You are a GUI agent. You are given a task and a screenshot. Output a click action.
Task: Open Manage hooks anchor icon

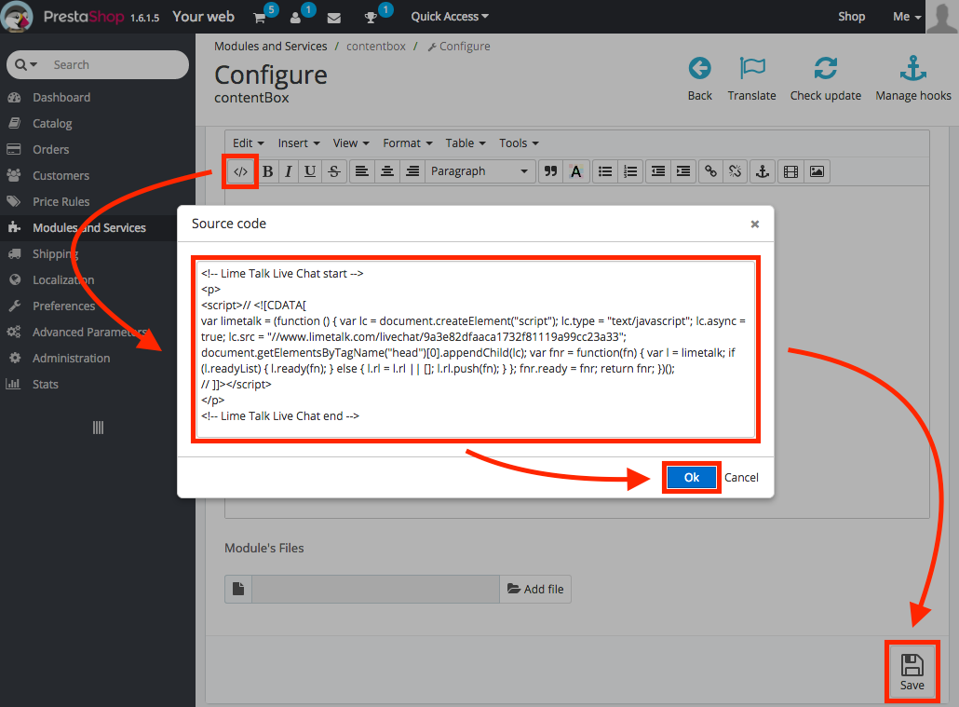pyautogui.click(x=913, y=69)
